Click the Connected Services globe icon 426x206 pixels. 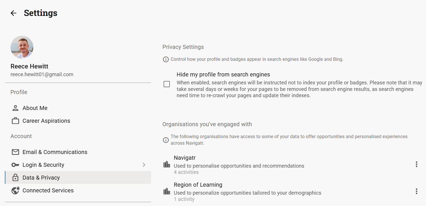(x=15, y=190)
